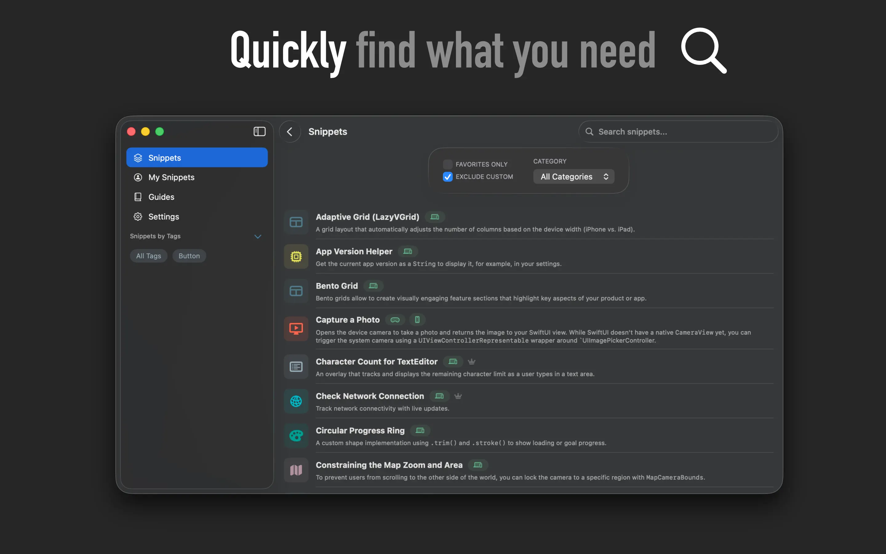Click the Circular Progress Ring palette icon
The width and height of the screenshot is (886, 554).
296,436
